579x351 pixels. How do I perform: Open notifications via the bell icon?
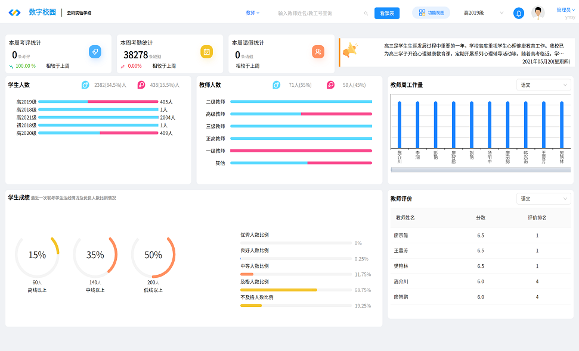coord(518,13)
